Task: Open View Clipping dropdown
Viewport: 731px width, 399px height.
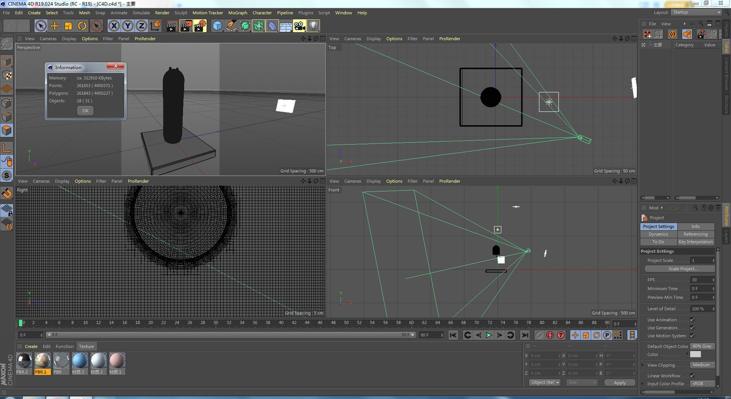Action: tap(702, 365)
